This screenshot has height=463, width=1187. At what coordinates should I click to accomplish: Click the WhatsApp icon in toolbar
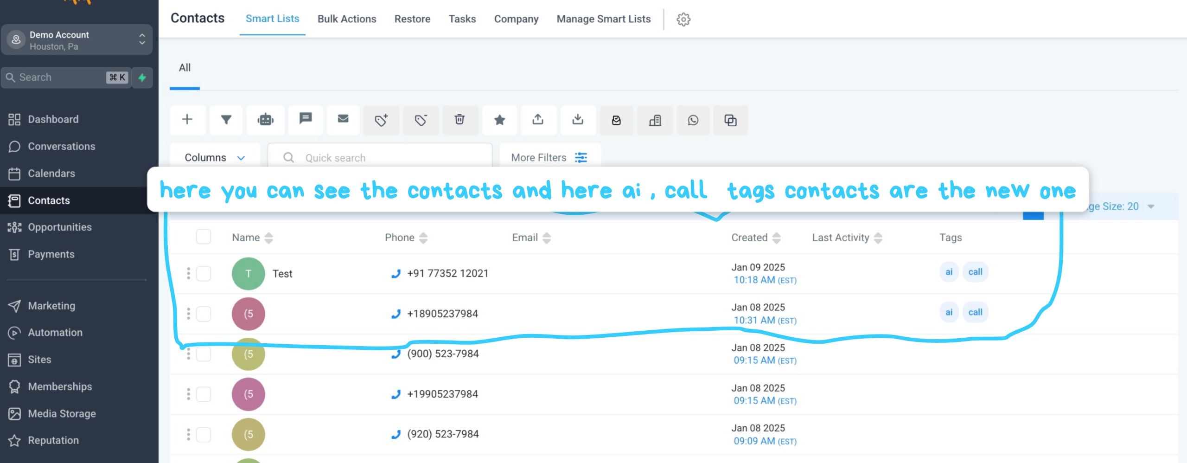693,120
